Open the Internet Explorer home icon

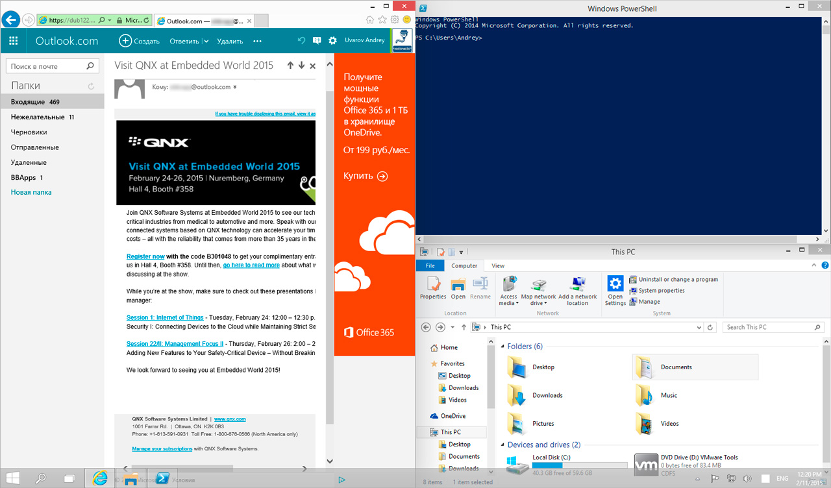[x=370, y=20]
